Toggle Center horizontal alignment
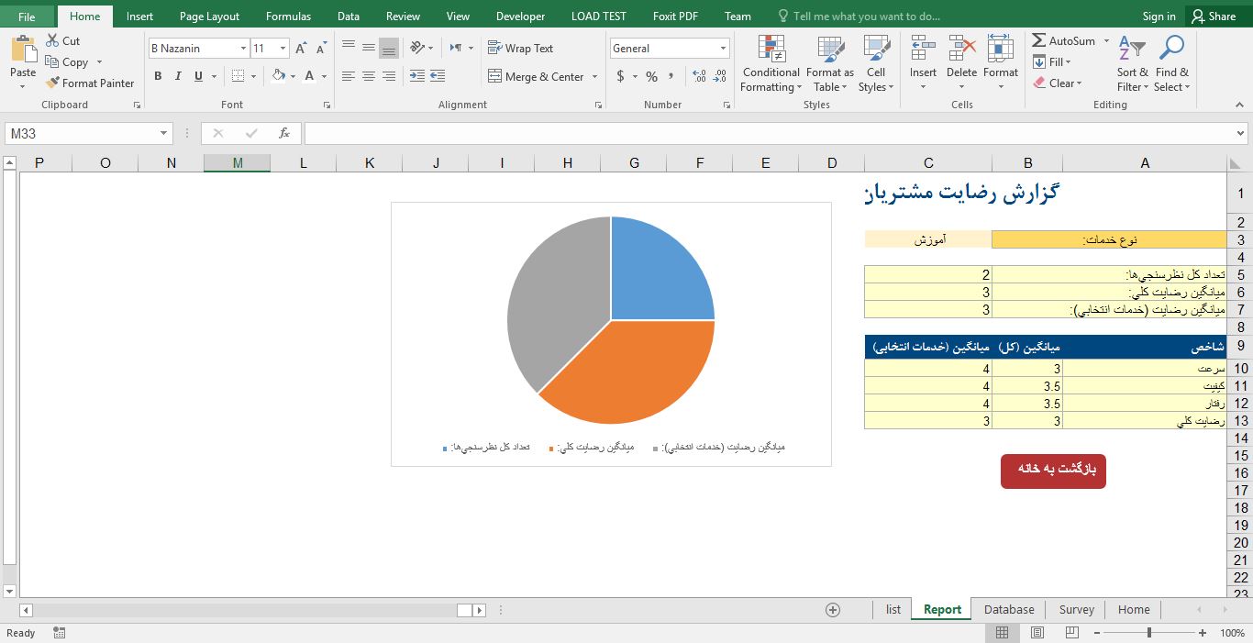Image resolution: width=1253 pixels, height=643 pixels. pyautogui.click(x=368, y=76)
